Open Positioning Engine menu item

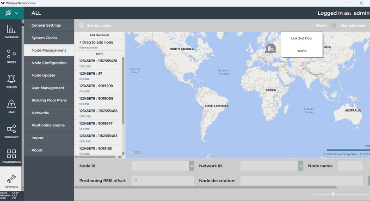(49, 125)
